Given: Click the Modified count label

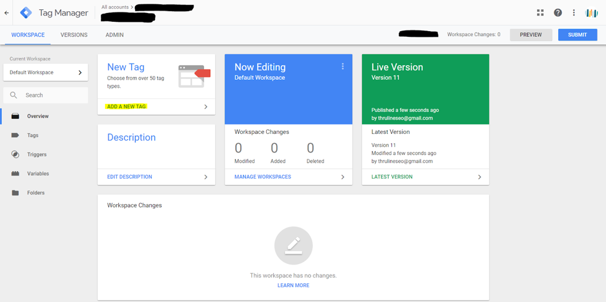Looking at the screenshot, I should pyautogui.click(x=245, y=161).
